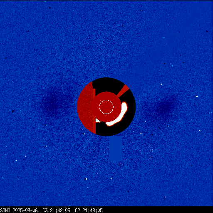Select the bright white CME arc
This screenshot has height=213, width=213.
tap(118, 116)
